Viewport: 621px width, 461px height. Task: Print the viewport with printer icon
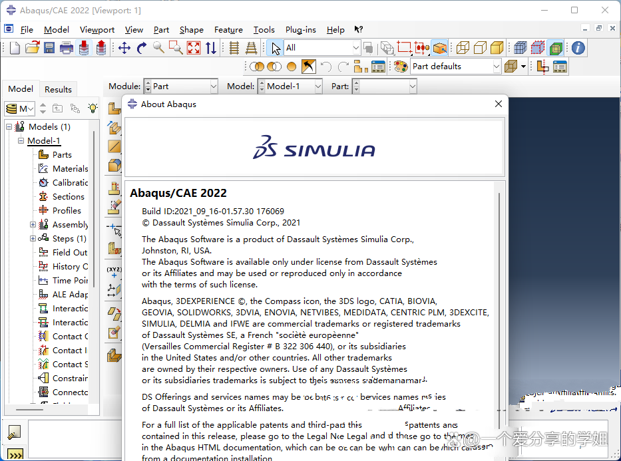tap(66, 49)
